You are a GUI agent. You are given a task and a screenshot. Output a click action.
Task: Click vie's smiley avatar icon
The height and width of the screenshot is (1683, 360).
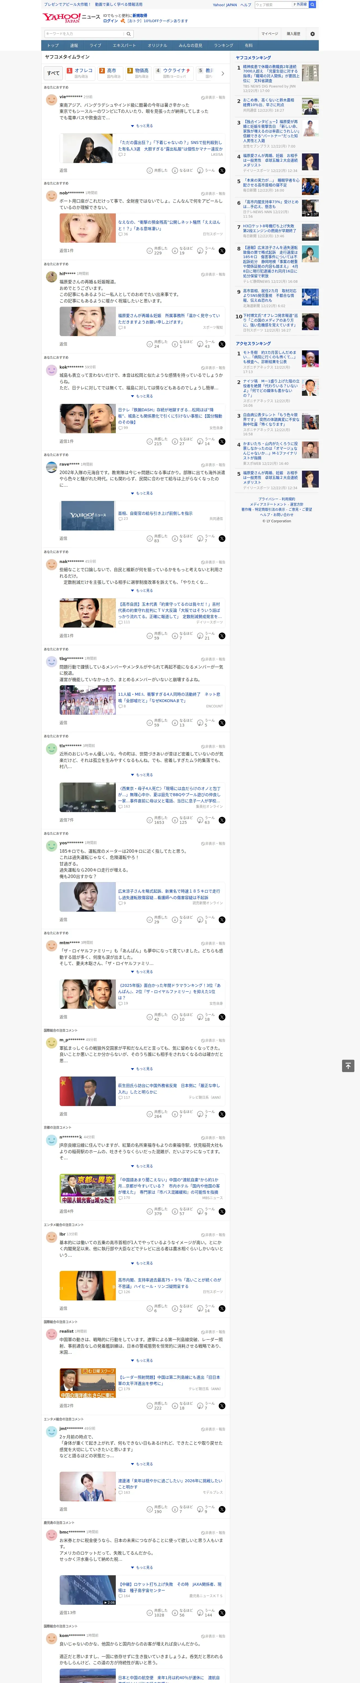(x=51, y=99)
